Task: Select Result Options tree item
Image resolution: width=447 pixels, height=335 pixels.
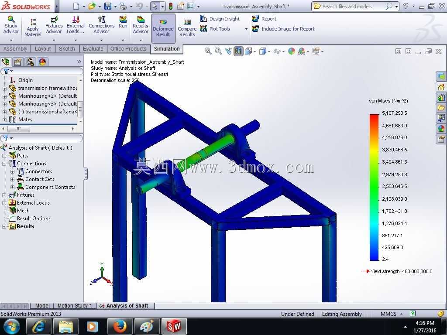Action: click(30, 219)
